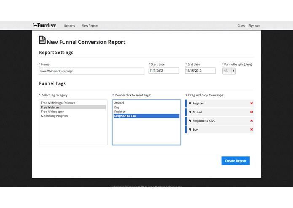Sign out of the account
The image size is (293, 208).
[x=254, y=26]
